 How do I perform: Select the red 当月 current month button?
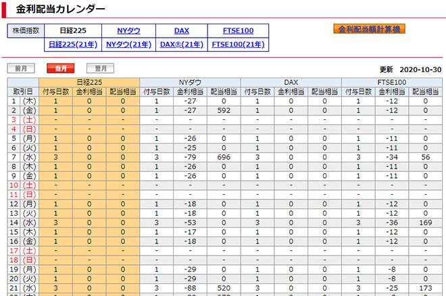click(61, 68)
